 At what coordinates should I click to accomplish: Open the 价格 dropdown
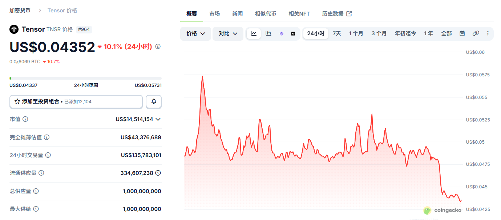195,33
